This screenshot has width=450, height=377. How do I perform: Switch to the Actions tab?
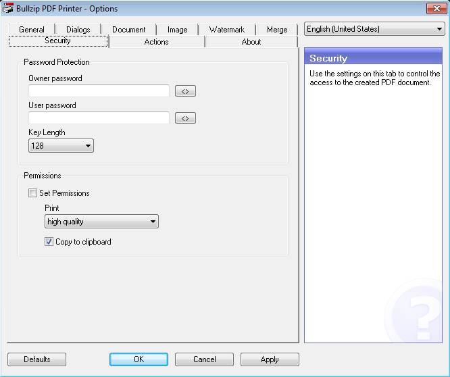(x=156, y=42)
